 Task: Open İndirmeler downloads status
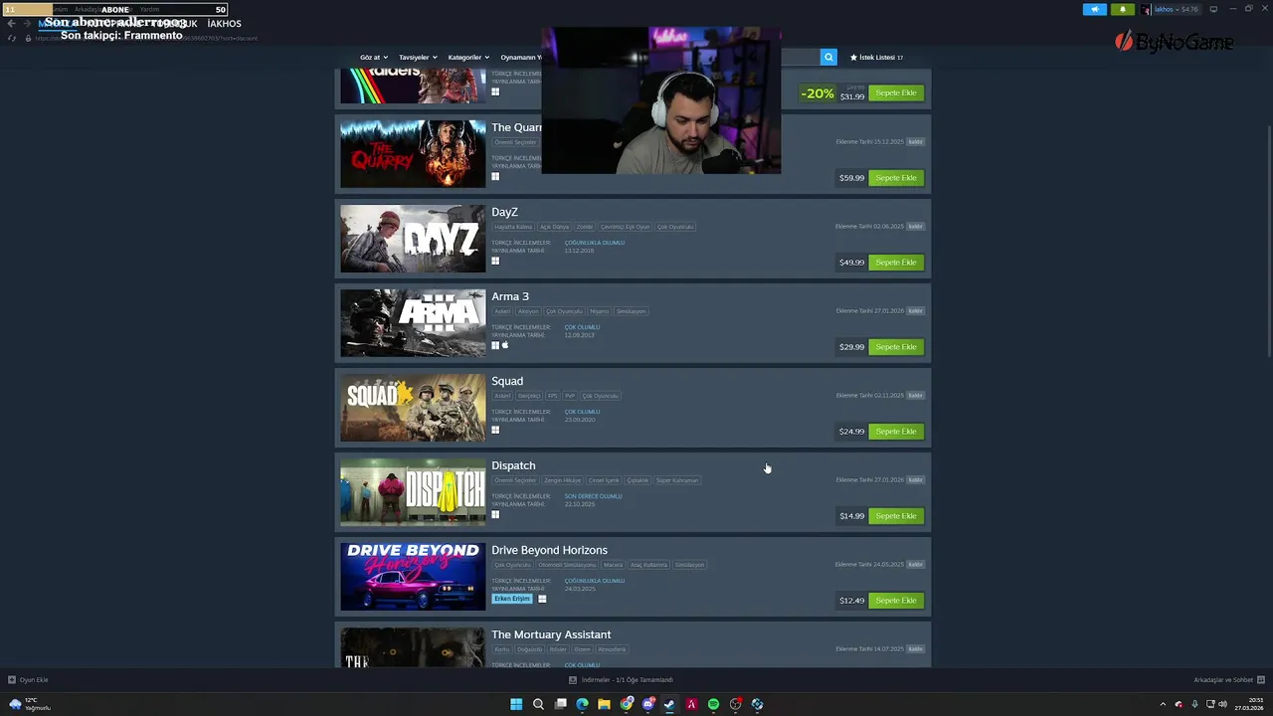click(622, 680)
